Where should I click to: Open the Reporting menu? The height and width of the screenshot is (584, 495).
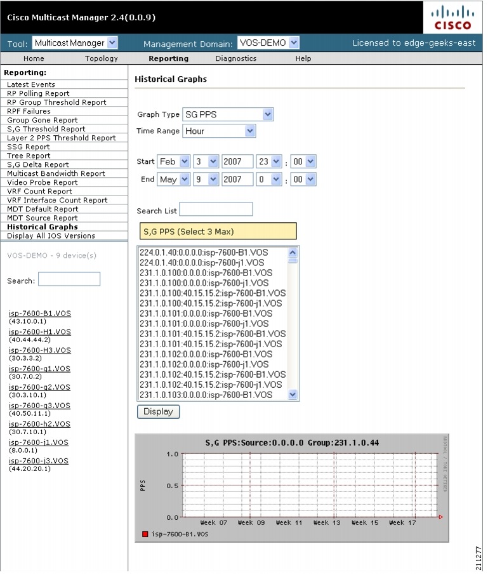point(168,58)
